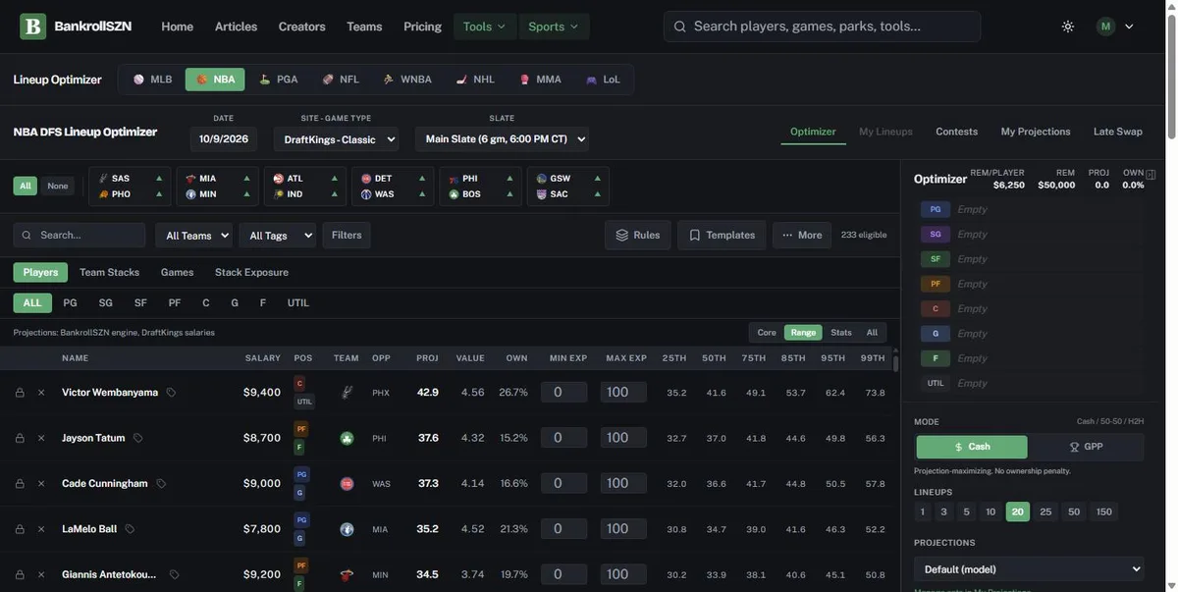Click Max Exp field for Victor Wembanyama
This screenshot has width=1178, height=592.
[x=623, y=393]
